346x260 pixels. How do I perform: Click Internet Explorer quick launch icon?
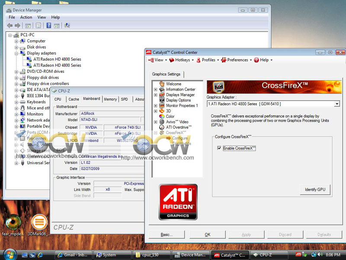point(40,255)
